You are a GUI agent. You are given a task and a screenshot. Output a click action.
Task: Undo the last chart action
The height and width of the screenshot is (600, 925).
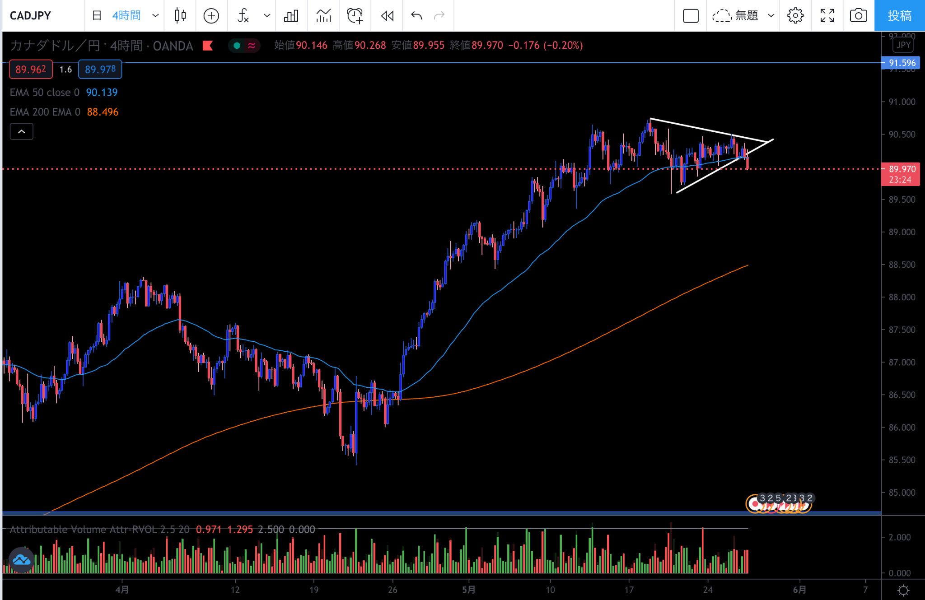(416, 16)
